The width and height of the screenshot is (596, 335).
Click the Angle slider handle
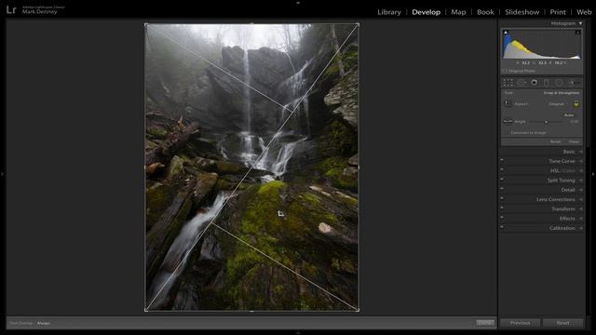[x=547, y=122]
